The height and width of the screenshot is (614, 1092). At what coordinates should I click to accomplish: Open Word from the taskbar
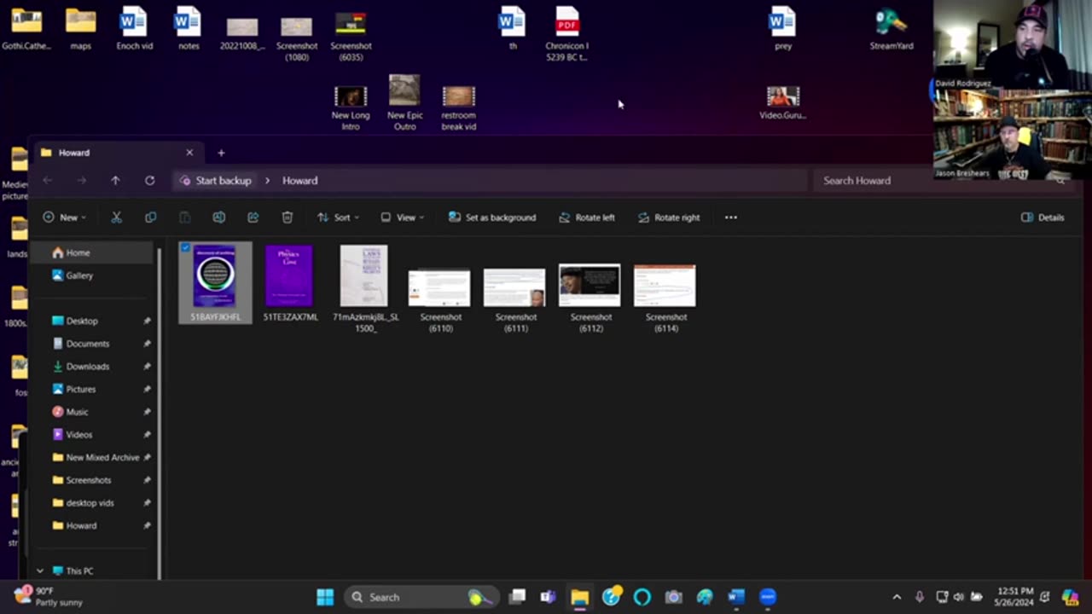point(736,597)
